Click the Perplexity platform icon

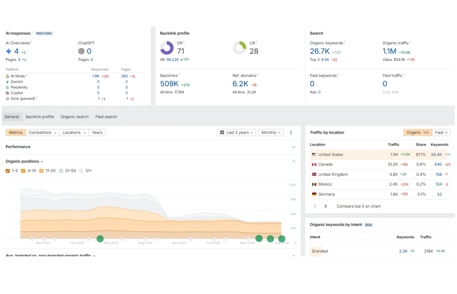click(x=7, y=87)
